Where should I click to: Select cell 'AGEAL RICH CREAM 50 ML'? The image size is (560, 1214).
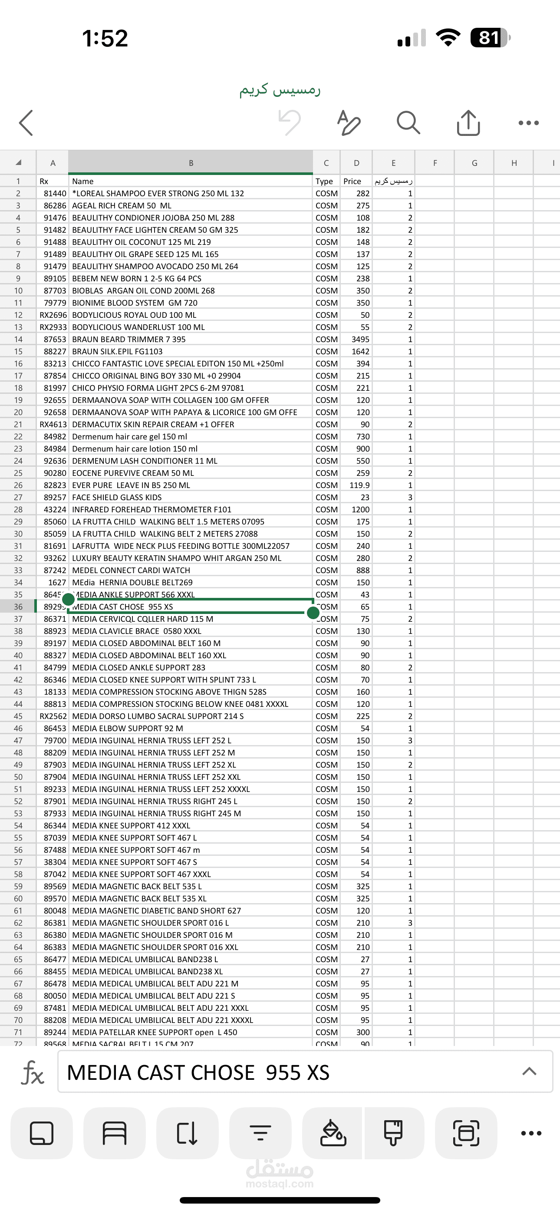pyautogui.click(x=191, y=205)
